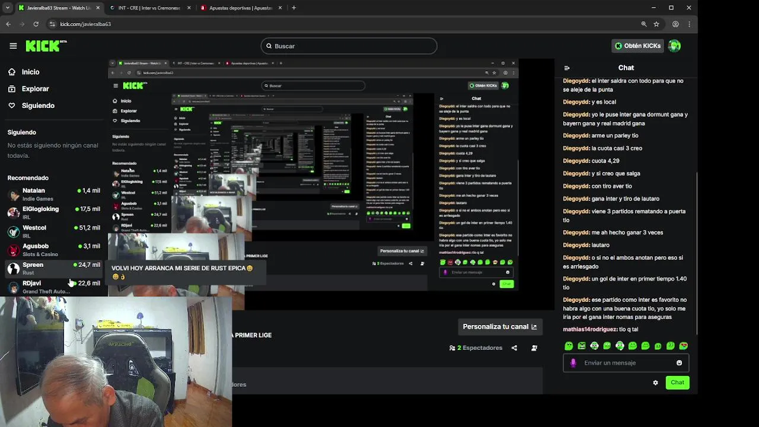This screenshot has height=427, width=759.
Task: Open chat settings gear icon
Action: [655, 383]
